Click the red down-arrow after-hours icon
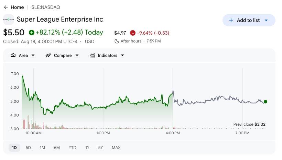The image size is (282, 160). (132, 33)
